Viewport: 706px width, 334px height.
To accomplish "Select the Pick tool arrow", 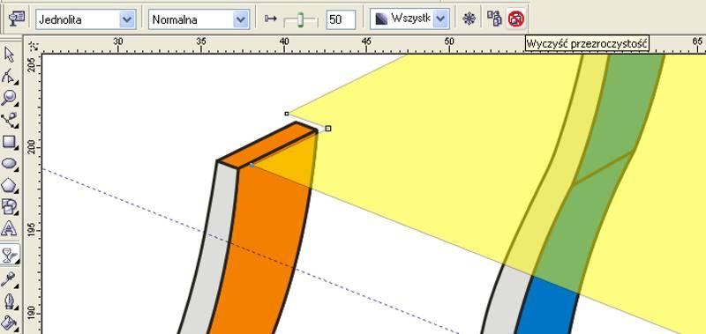I will tap(10, 55).
